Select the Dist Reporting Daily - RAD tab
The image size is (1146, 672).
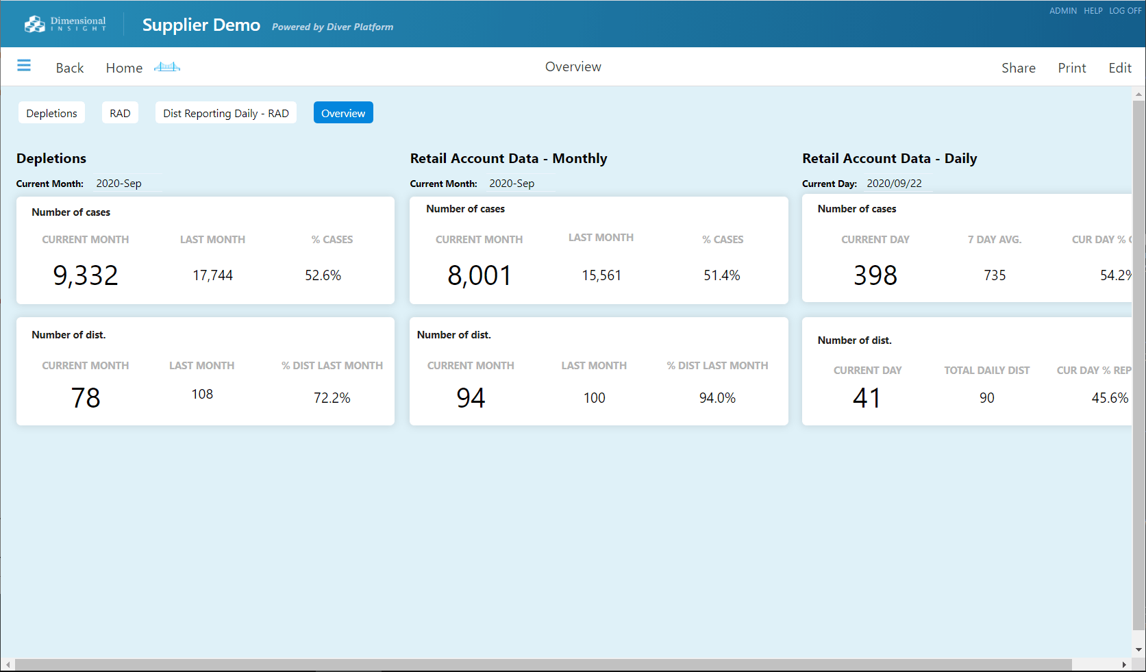(x=225, y=113)
